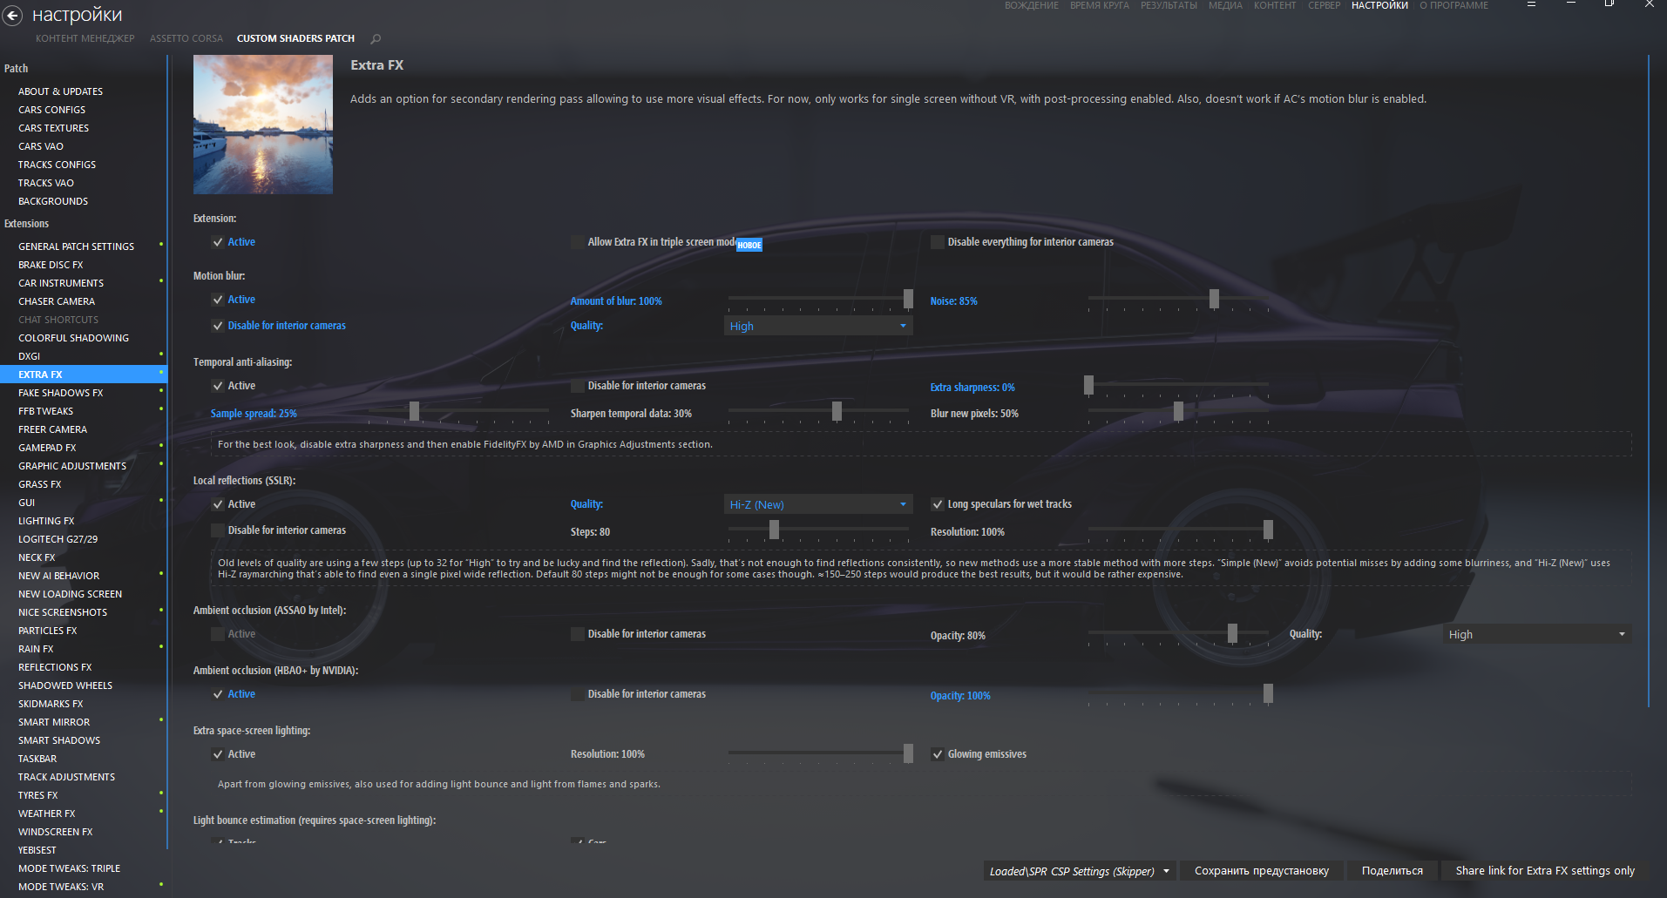Click the Extra FX sunset thumbnail

point(263,125)
